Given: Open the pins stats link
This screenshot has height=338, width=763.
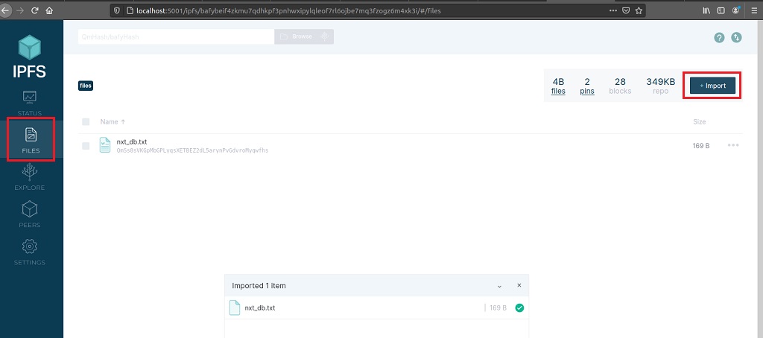Looking at the screenshot, I should coord(587,86).
